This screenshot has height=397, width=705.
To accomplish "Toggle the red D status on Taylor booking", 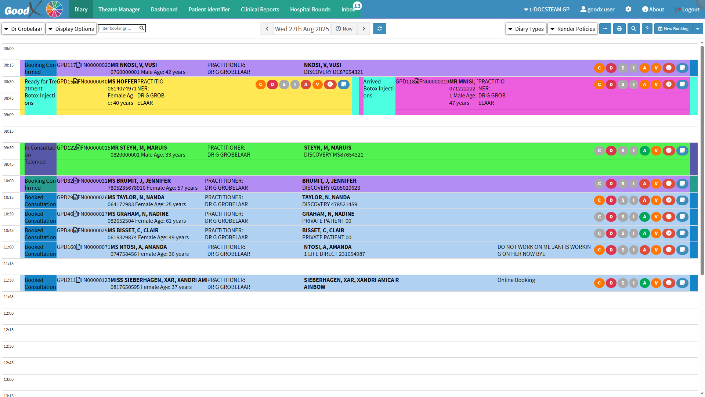I will pyautogui.click(x=611, y=200).
